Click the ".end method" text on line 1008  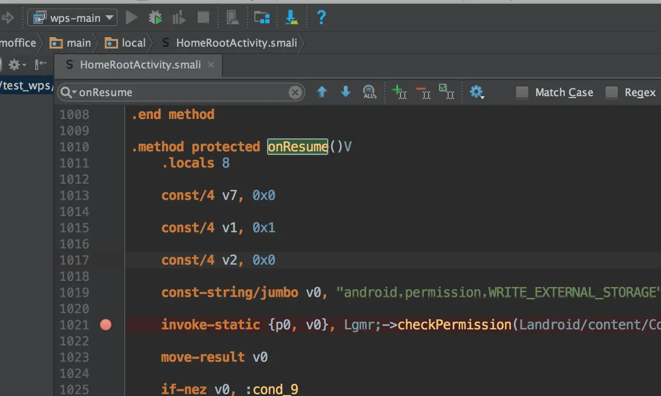(x=173, y=114)
